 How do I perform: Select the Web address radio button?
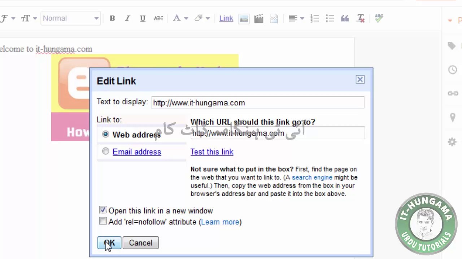[105, 134]
